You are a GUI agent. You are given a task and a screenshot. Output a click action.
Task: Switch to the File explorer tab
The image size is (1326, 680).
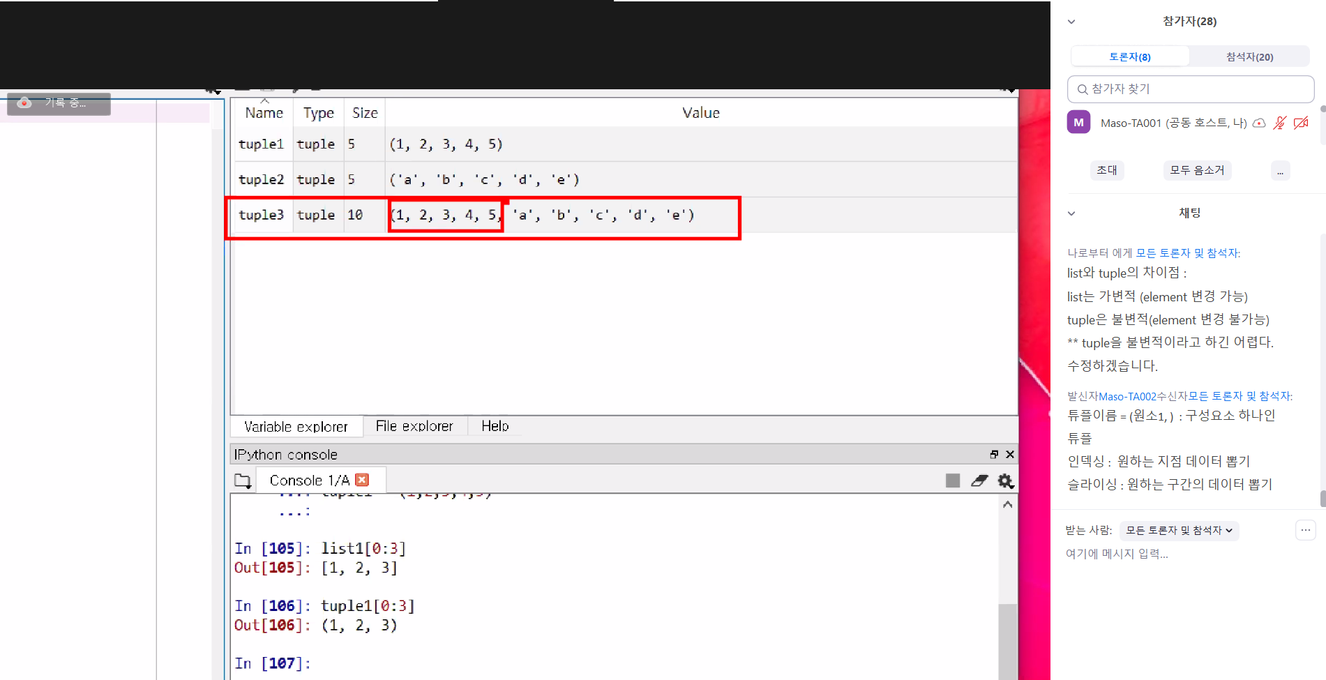click(x=414, y=426)
